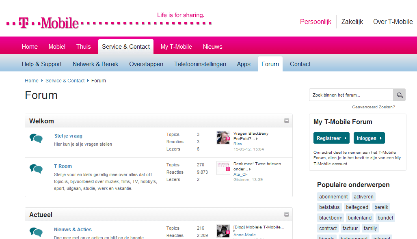
Task: Collapse the Welkom forum section
Action: click(x=286, y=121)
